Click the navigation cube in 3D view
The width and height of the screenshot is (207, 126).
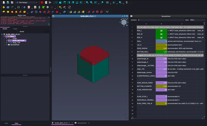pos(124,22)
